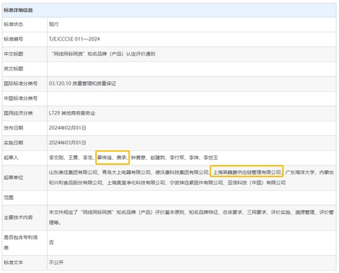Select the 实施日期 row label

13,143
